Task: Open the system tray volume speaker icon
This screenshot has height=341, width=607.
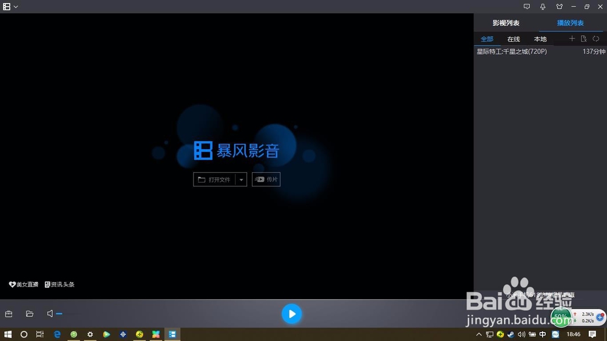Action: (x=521, y=334)
